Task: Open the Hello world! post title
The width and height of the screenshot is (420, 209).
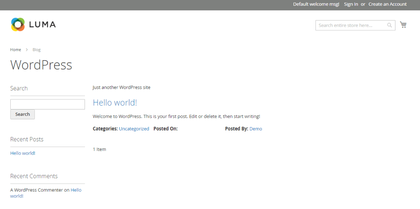Action: pyautogui.click(x=115, y=102)
